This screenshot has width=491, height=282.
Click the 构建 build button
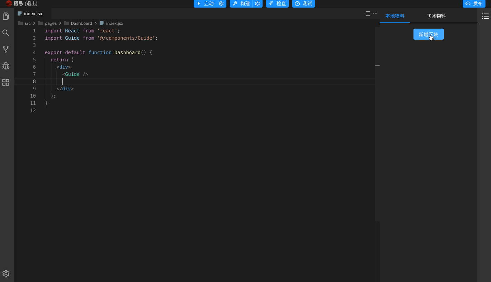pos(241,3)
